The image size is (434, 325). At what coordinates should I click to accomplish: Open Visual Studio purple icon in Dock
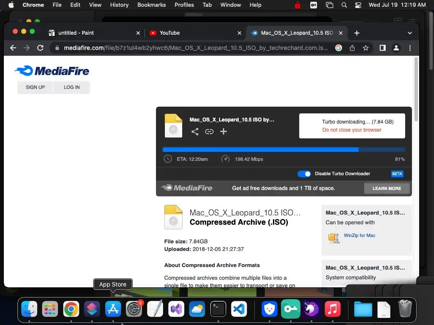tap(176, 308)
